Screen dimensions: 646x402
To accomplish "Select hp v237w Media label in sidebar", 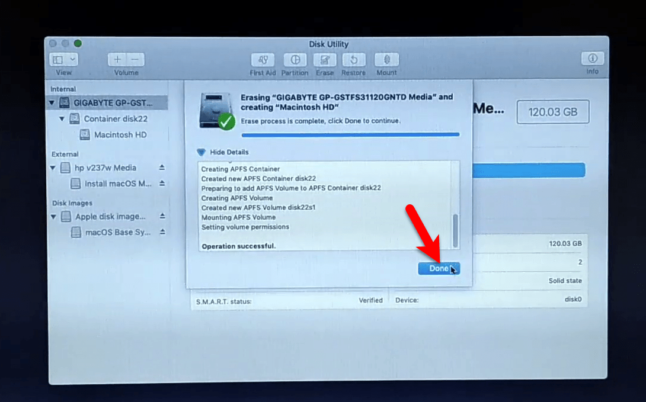I will tap(105, 168).
